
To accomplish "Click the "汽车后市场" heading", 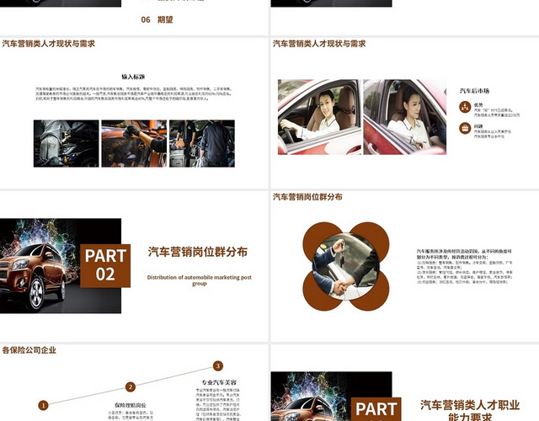I will point(474,91).
